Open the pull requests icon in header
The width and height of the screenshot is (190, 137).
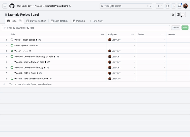point(174,6)
